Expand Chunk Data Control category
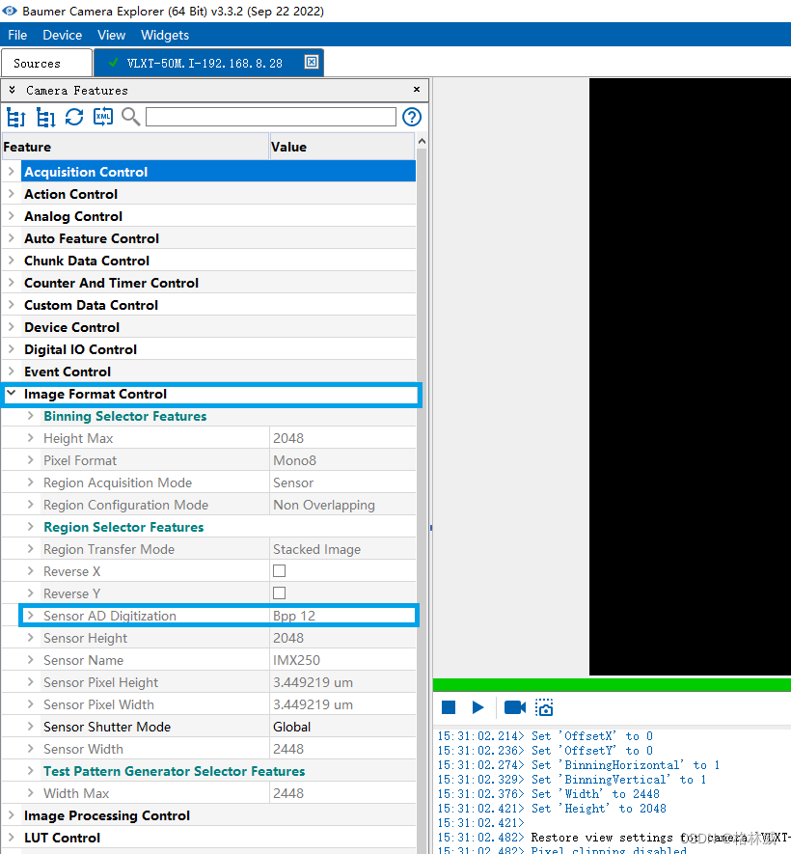791x854 pixels. tap(11, 261)
